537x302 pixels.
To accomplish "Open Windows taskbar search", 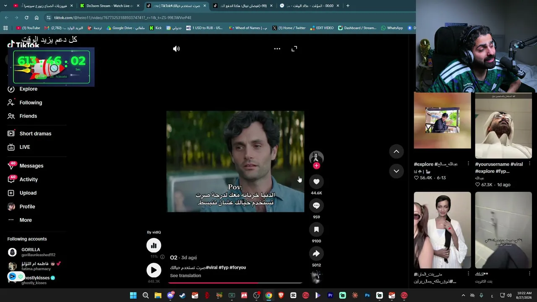I will (146, 295).
